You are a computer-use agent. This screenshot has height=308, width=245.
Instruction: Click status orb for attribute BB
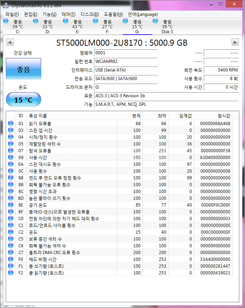[x=11, y=184]
